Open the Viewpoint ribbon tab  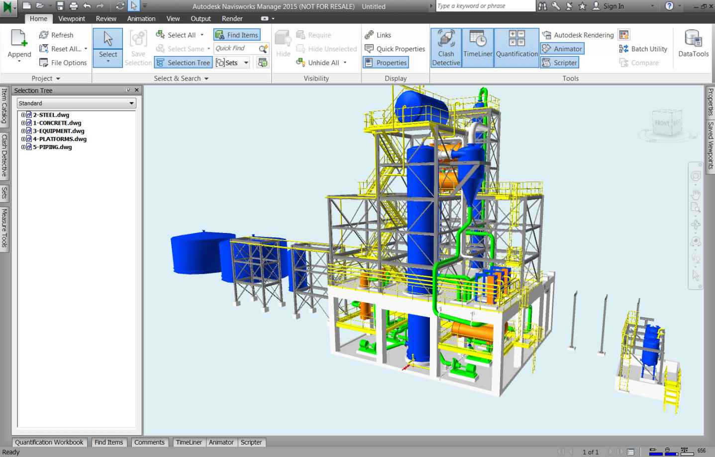pos(72,18)
